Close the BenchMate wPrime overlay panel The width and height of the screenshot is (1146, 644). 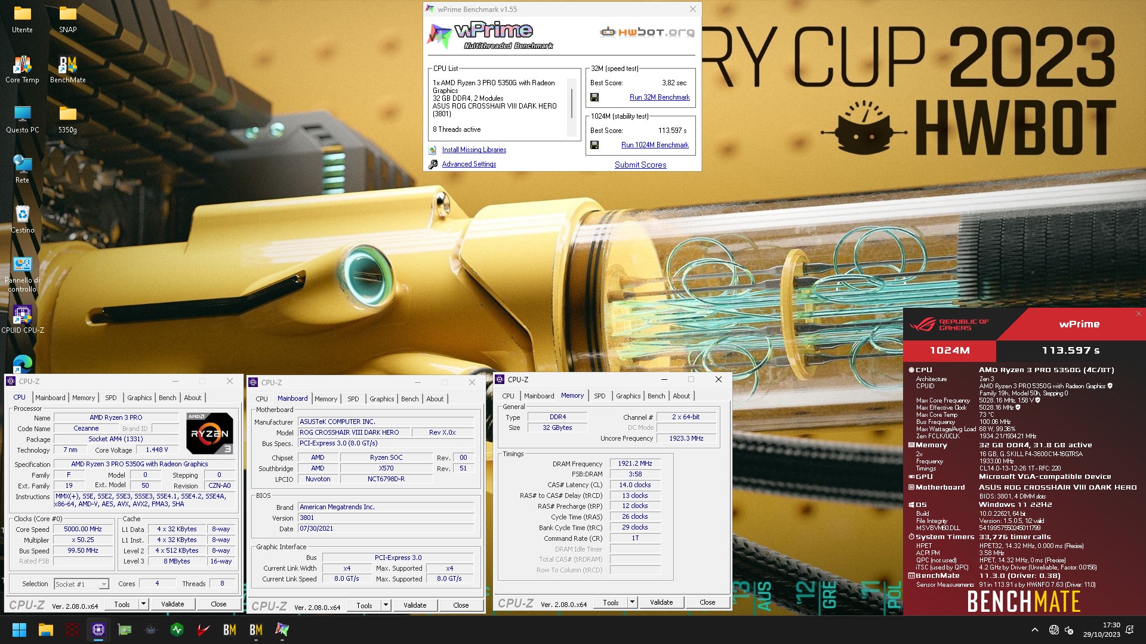1138,314
